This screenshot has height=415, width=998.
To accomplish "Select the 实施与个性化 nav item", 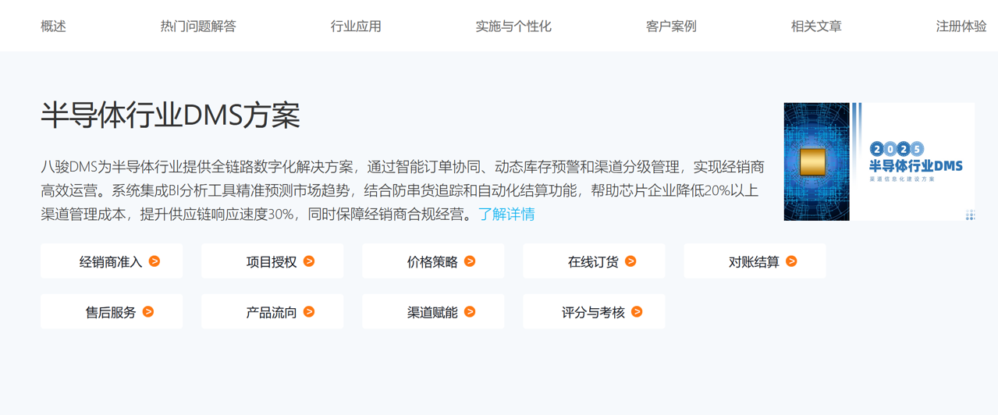I will click(513, 27).
